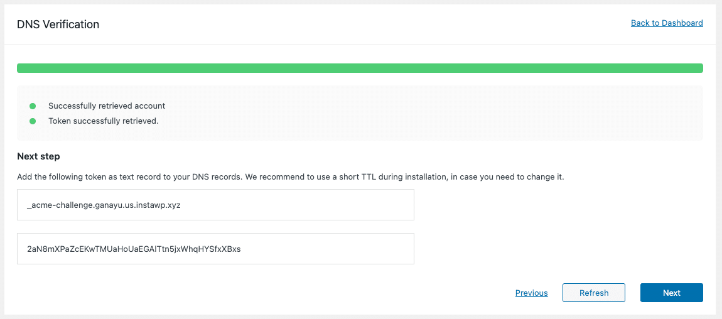Click empty space inside the record name field

pyautogui.click(x=297, y=205)
